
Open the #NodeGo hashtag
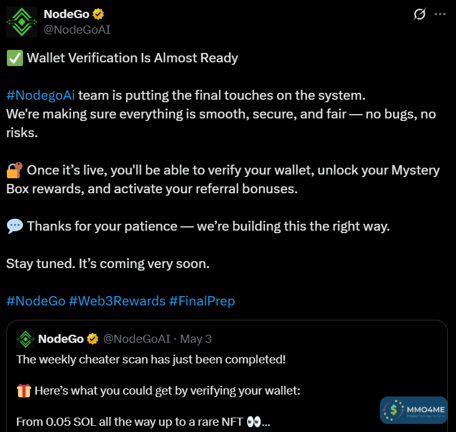pyautogui.click(x=36, y=301)
